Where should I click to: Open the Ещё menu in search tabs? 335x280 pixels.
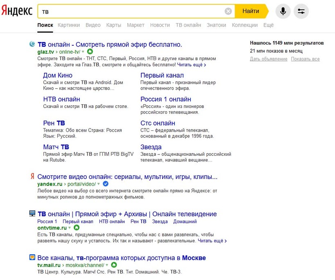click(268, 25)
